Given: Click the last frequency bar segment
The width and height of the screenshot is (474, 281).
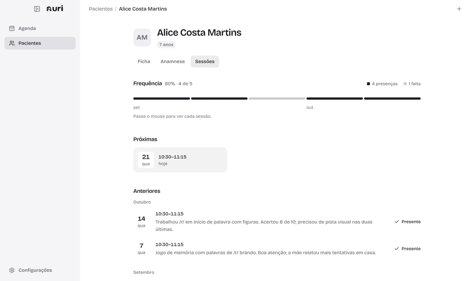Looking at the screenshot, I should click(392, 98).
